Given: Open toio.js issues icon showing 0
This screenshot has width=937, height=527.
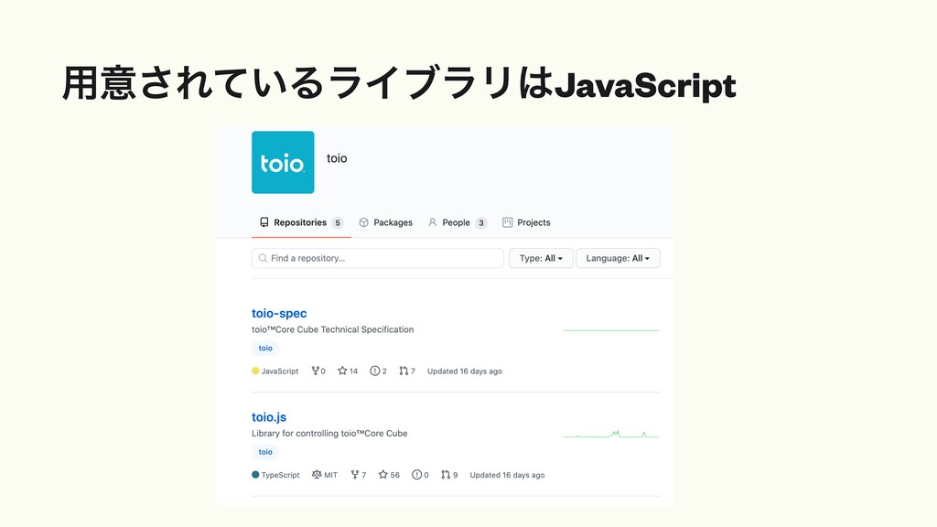Looking at the screenshot, I should point(416,475).
